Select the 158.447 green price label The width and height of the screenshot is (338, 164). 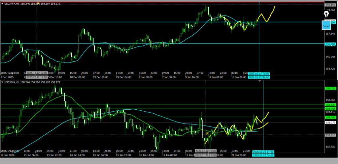(331, 117)
